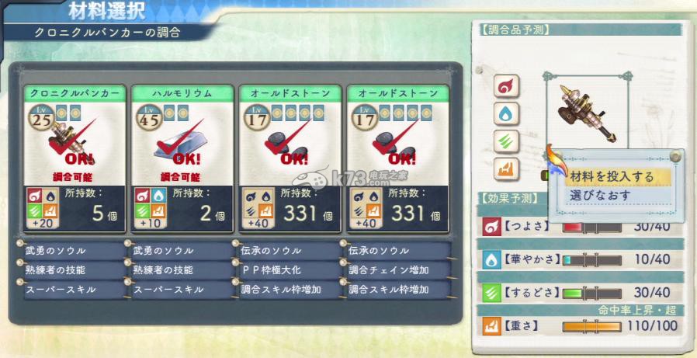
Task: Choose 選びなおす in the popup menu
Action: pyautogui.click(x=618, y=195)
